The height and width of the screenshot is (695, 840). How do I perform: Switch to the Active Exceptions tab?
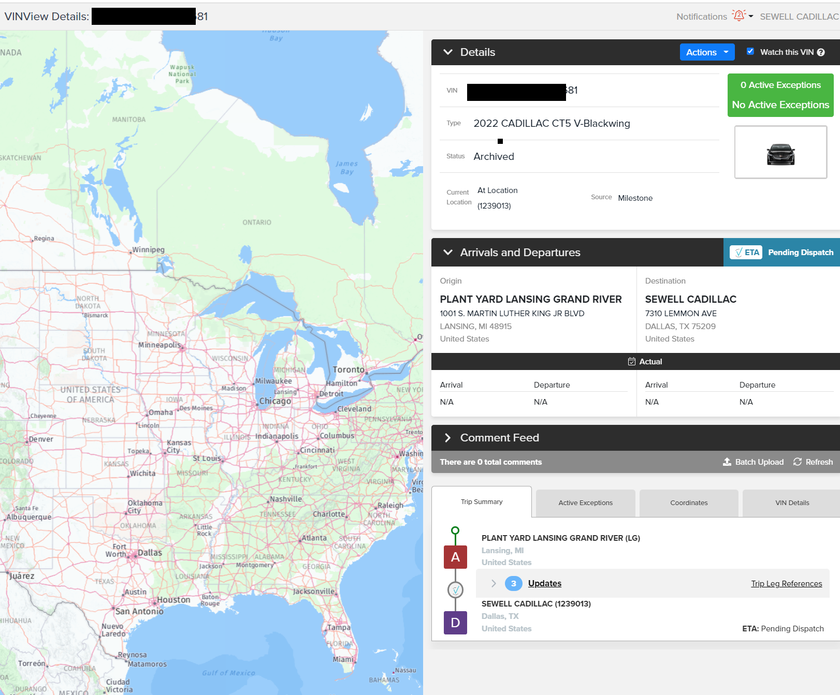pyautogui.click(x=585, y=502)
